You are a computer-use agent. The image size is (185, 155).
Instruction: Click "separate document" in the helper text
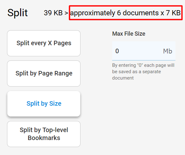(x=136, y=75)
